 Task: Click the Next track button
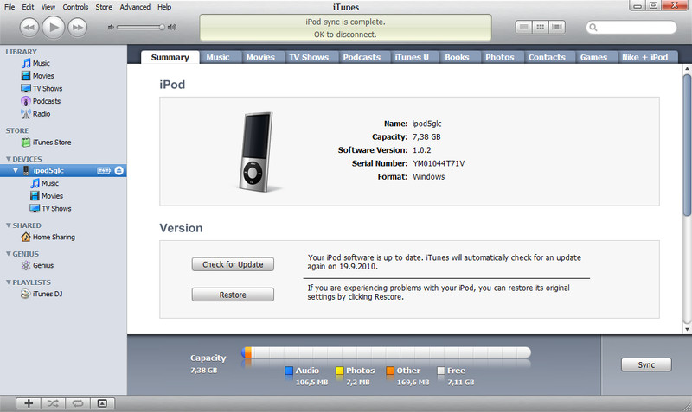[78, 28]
